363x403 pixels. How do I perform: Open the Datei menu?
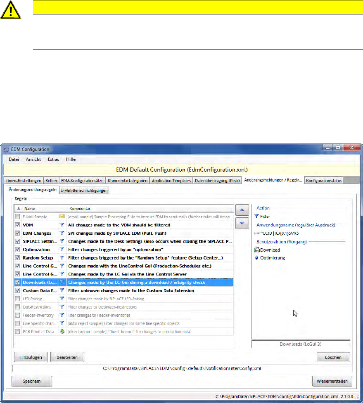click(x=14, y=159)
